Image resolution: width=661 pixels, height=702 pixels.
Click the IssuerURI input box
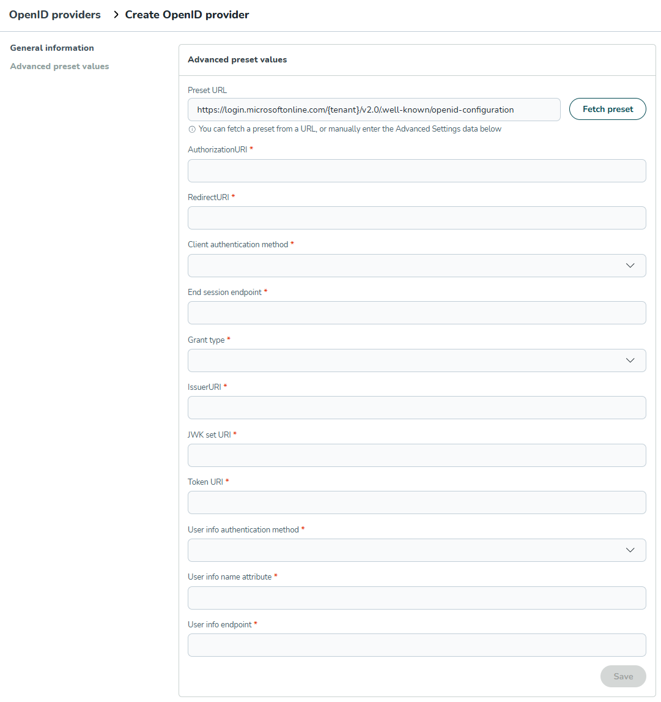(416, 408)
